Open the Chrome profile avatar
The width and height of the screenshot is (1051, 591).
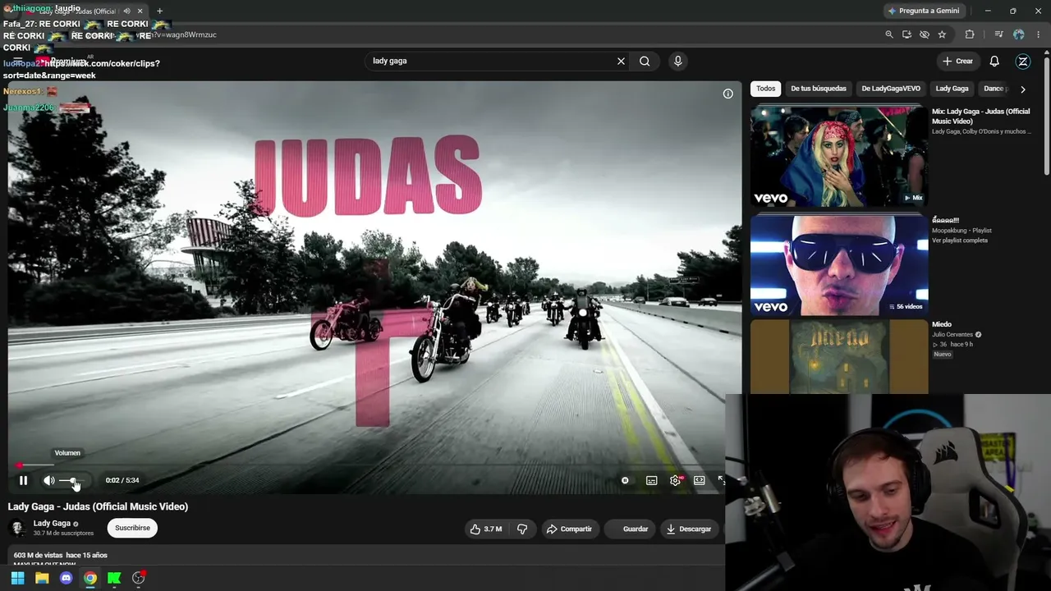[1019, 34]
